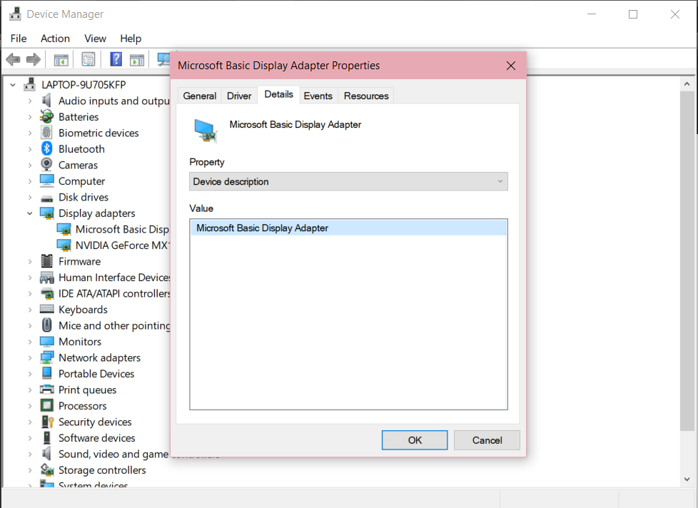The image size is (698, 508).
Task: Click the Print queues printer icon
Action: coord(46,390)
